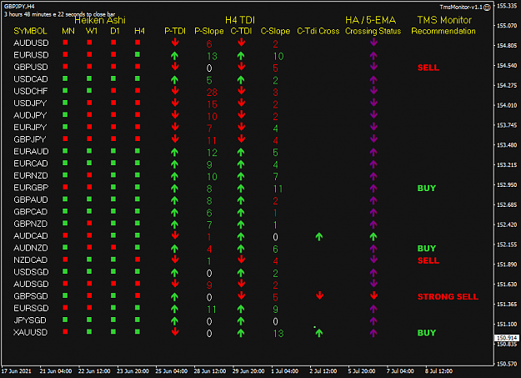521x378 pixels.
Task: Click the C-Tdi Cross column header
Action: (x=318, y=31)
